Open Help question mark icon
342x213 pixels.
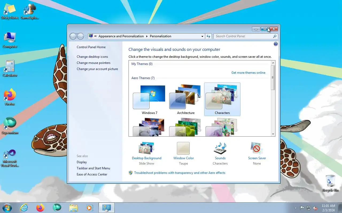click(276, 44)
